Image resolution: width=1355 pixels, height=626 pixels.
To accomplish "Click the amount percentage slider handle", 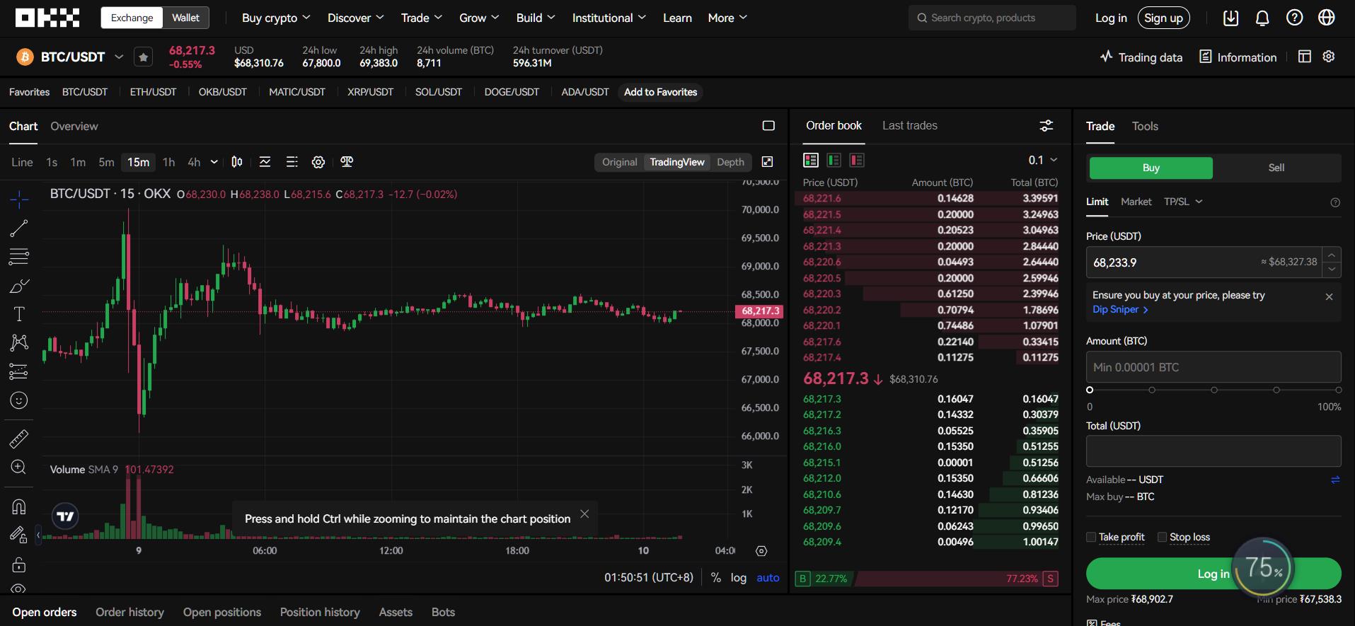I will (1090, 390).
